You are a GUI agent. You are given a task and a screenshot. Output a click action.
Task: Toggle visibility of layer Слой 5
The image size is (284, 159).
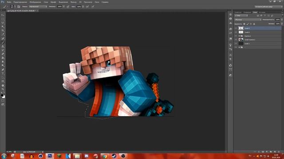[x=236, y=28]
